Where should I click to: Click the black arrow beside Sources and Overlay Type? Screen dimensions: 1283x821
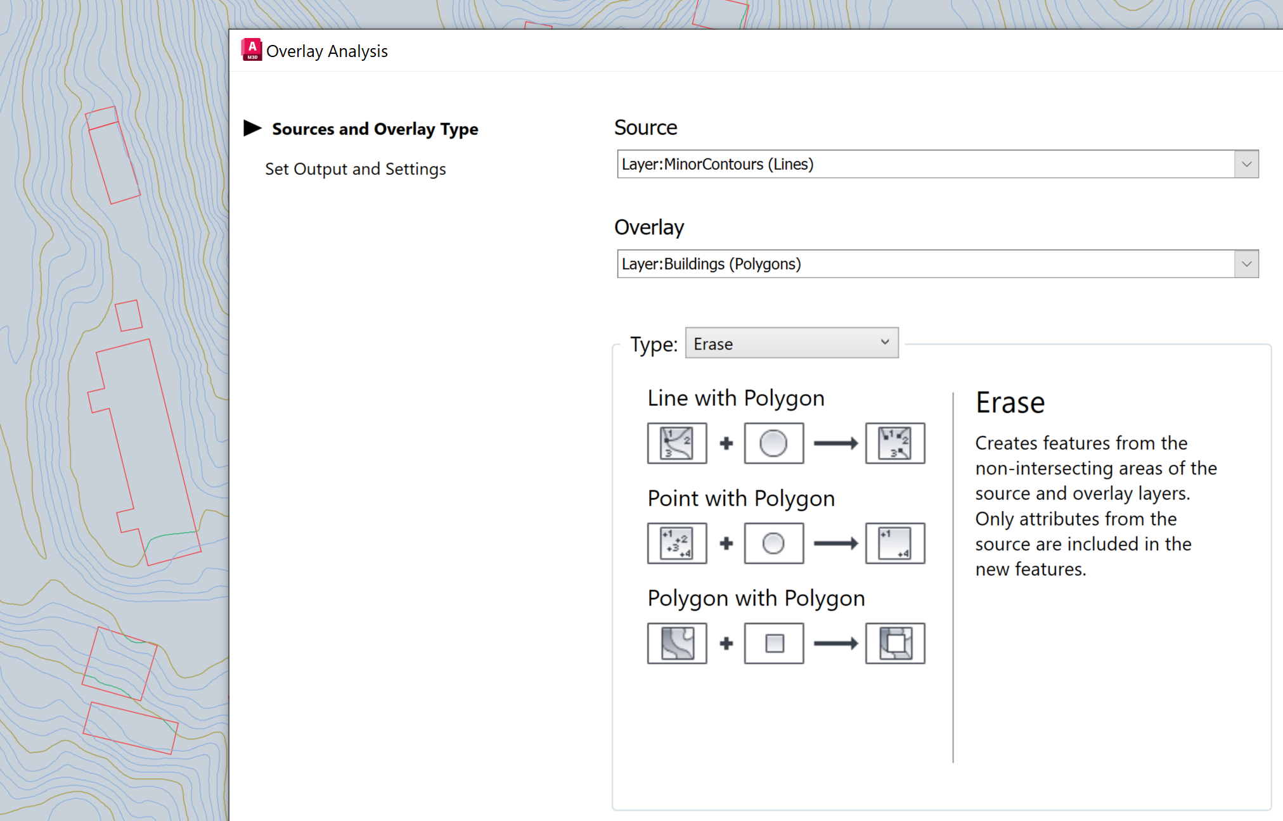tap(252, 129)
